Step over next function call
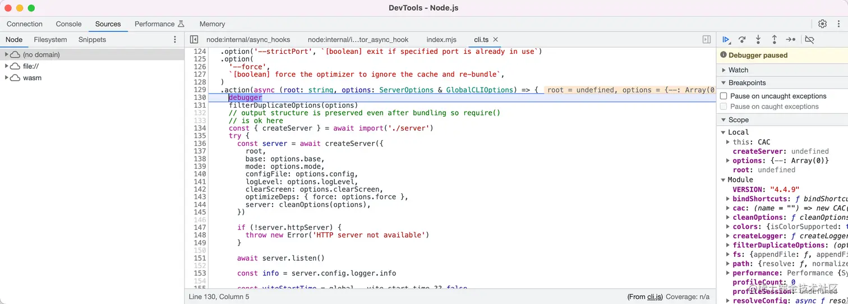Image resolution: width=848 pixels, height=304 pixels. tap(742, 40)
